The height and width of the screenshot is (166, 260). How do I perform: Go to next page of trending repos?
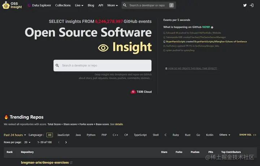point(66,142)
